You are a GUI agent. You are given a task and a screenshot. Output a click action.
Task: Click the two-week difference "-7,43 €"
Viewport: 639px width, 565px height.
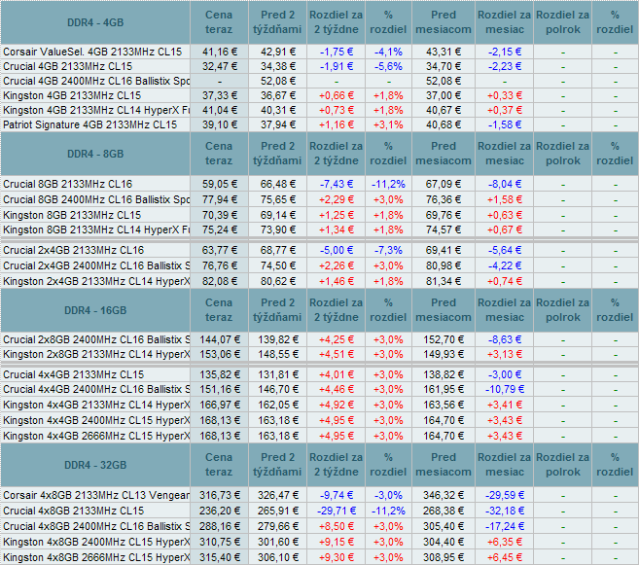coord(337,184)
